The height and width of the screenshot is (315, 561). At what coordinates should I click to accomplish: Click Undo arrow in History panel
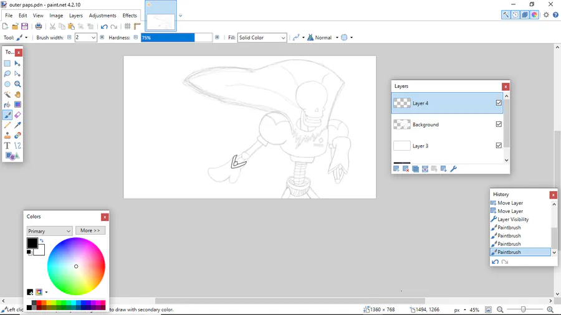coord(495,262)
